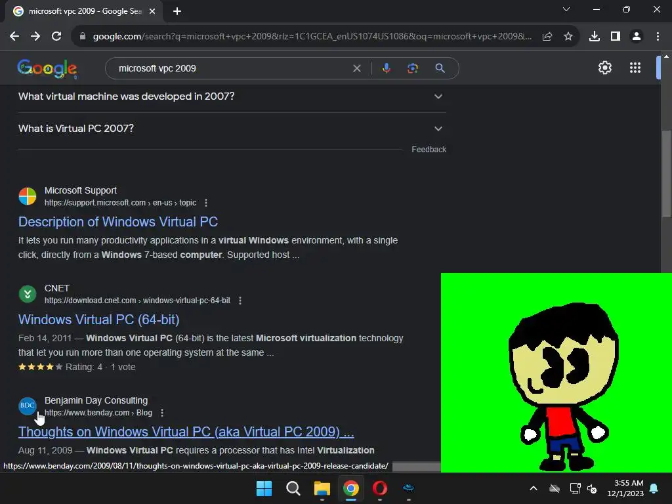
Task: Click the network display tray icon
Action: (x=575, y=488)
